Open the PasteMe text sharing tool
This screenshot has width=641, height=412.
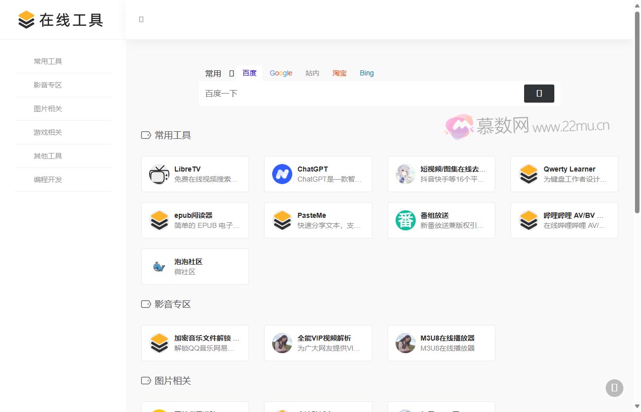pos(317,220)
